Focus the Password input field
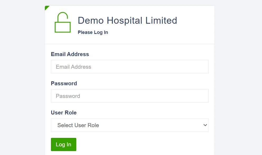 (130, 96)
